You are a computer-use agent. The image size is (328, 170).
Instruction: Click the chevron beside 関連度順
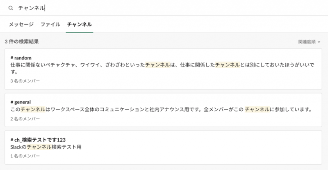(319, 42)
